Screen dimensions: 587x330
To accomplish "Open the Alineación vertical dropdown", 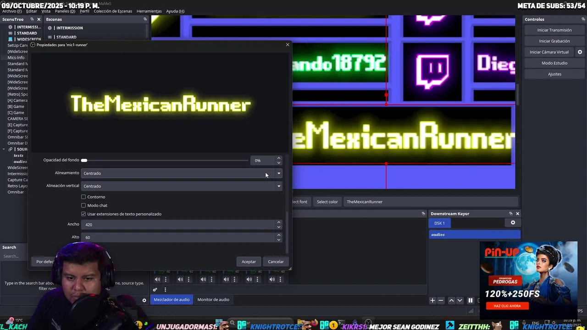I will point(182,186).
